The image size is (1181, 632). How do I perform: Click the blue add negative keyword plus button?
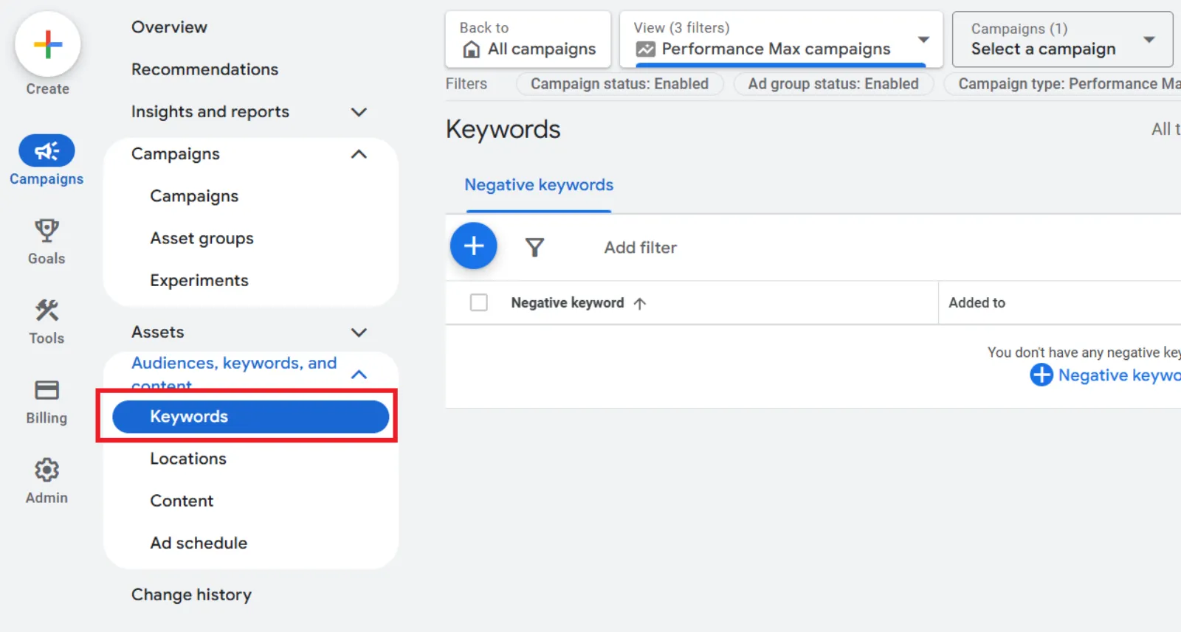point(473,246)
